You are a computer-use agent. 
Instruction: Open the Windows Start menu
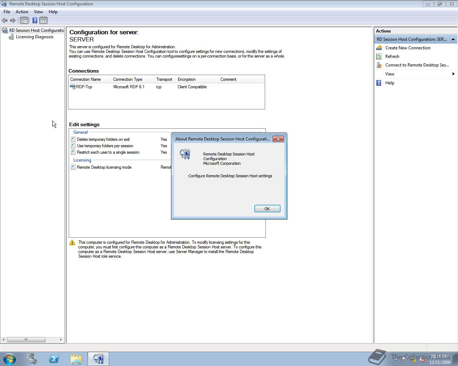[x=9, y=359]
